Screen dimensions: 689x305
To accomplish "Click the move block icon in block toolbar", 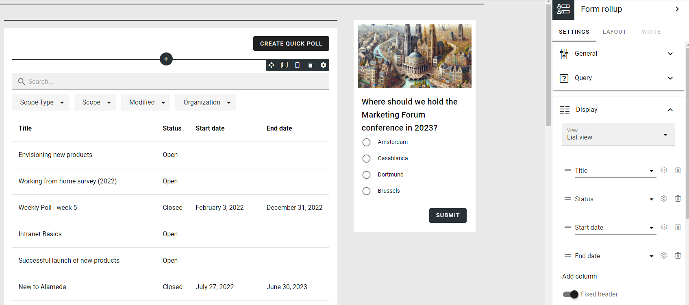I will coord(271,65).
